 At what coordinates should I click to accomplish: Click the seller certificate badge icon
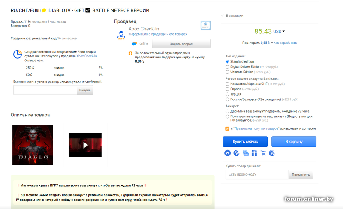(x=205, y=26)
